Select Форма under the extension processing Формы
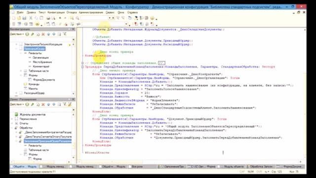 (38, 159)
